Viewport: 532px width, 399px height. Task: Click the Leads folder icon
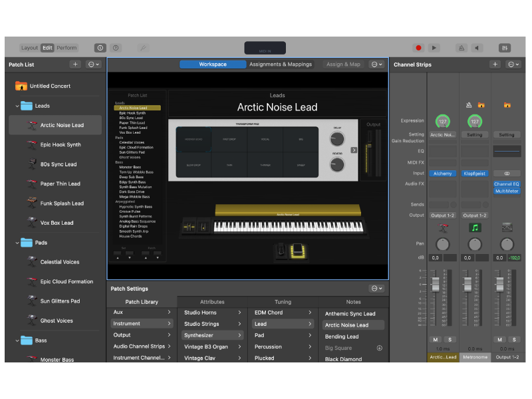(27, 106)
